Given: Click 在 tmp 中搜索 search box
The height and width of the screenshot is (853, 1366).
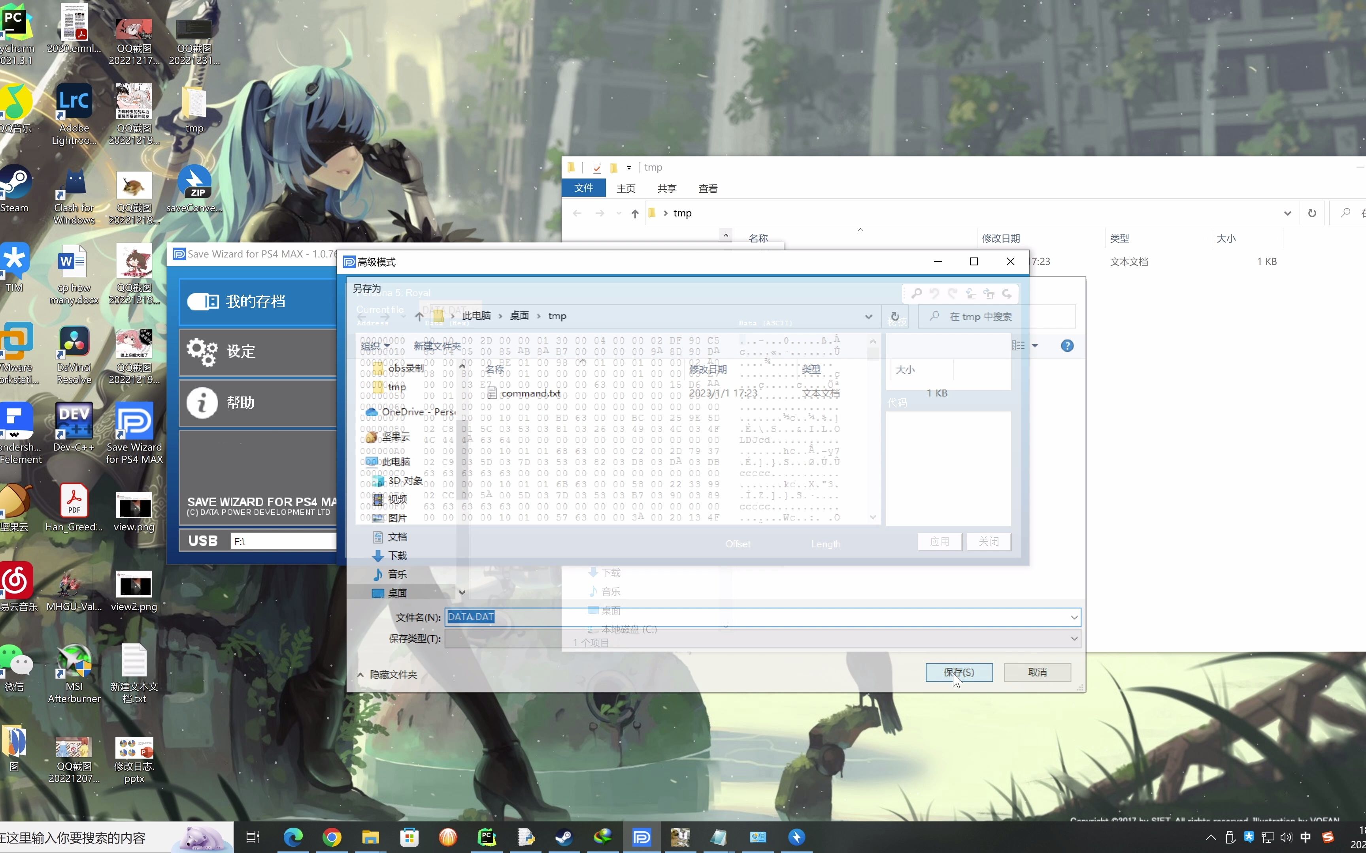Looking at the screenshot, I should point(997,316).
